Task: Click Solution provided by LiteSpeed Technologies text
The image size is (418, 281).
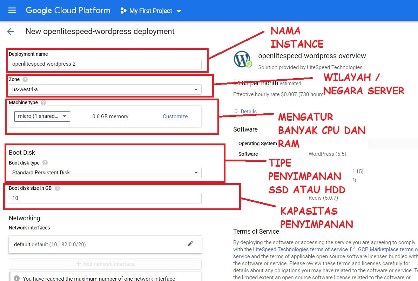Action: click(310, 67)
